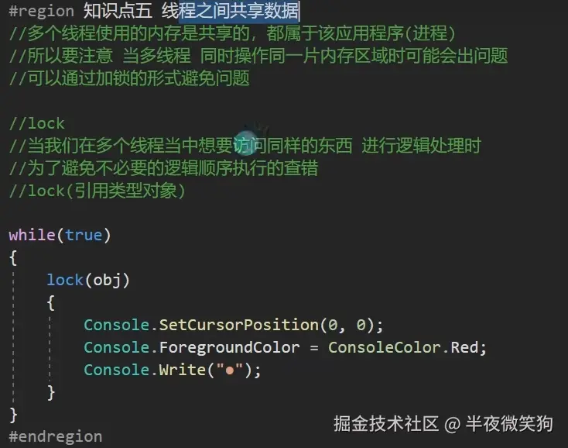Click the red dot inside the string literal
This screenshot has width=568, height=448.
(229, 370)
